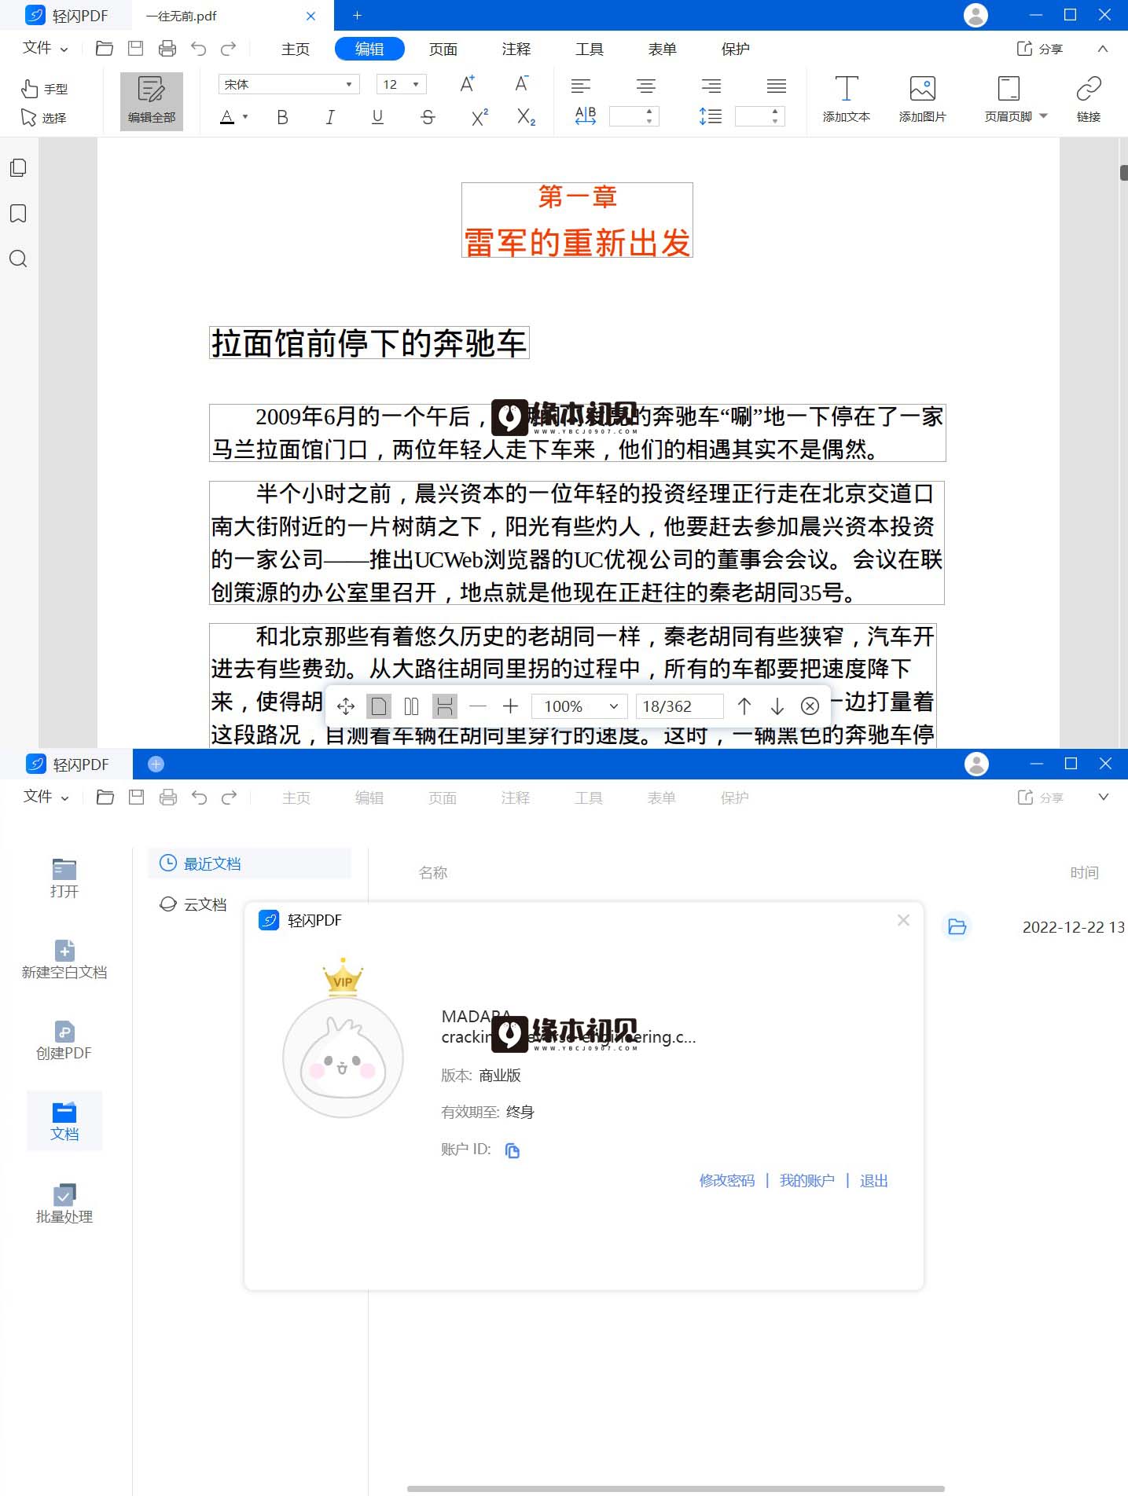
Task: Switch to the 表单 tab in top window
Action: pos(663,49)
